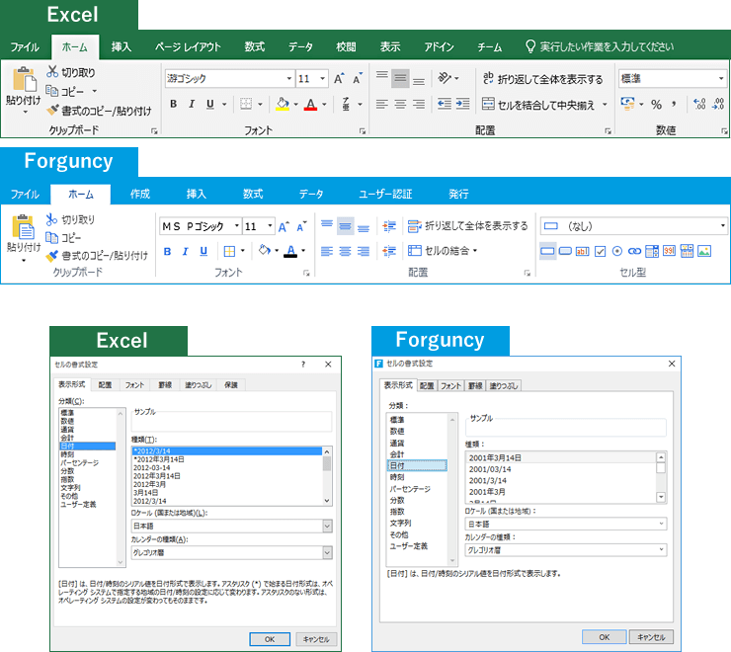731x652 pixels.
Task: Select 通貨 category in Excel dialog
Action: coord(67,430)
